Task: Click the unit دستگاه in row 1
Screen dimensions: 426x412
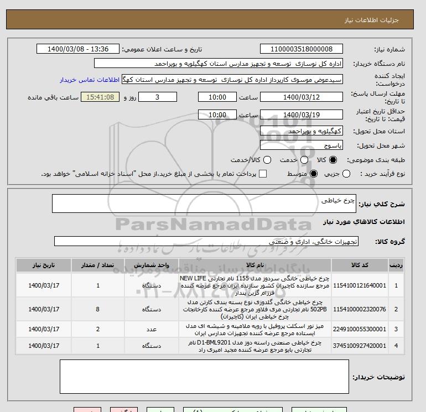Action: pyautogui.click(x=152, y=285)
